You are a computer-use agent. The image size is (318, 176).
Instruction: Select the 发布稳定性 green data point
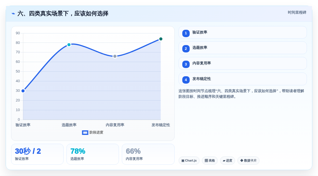click(x=161, y=39)
